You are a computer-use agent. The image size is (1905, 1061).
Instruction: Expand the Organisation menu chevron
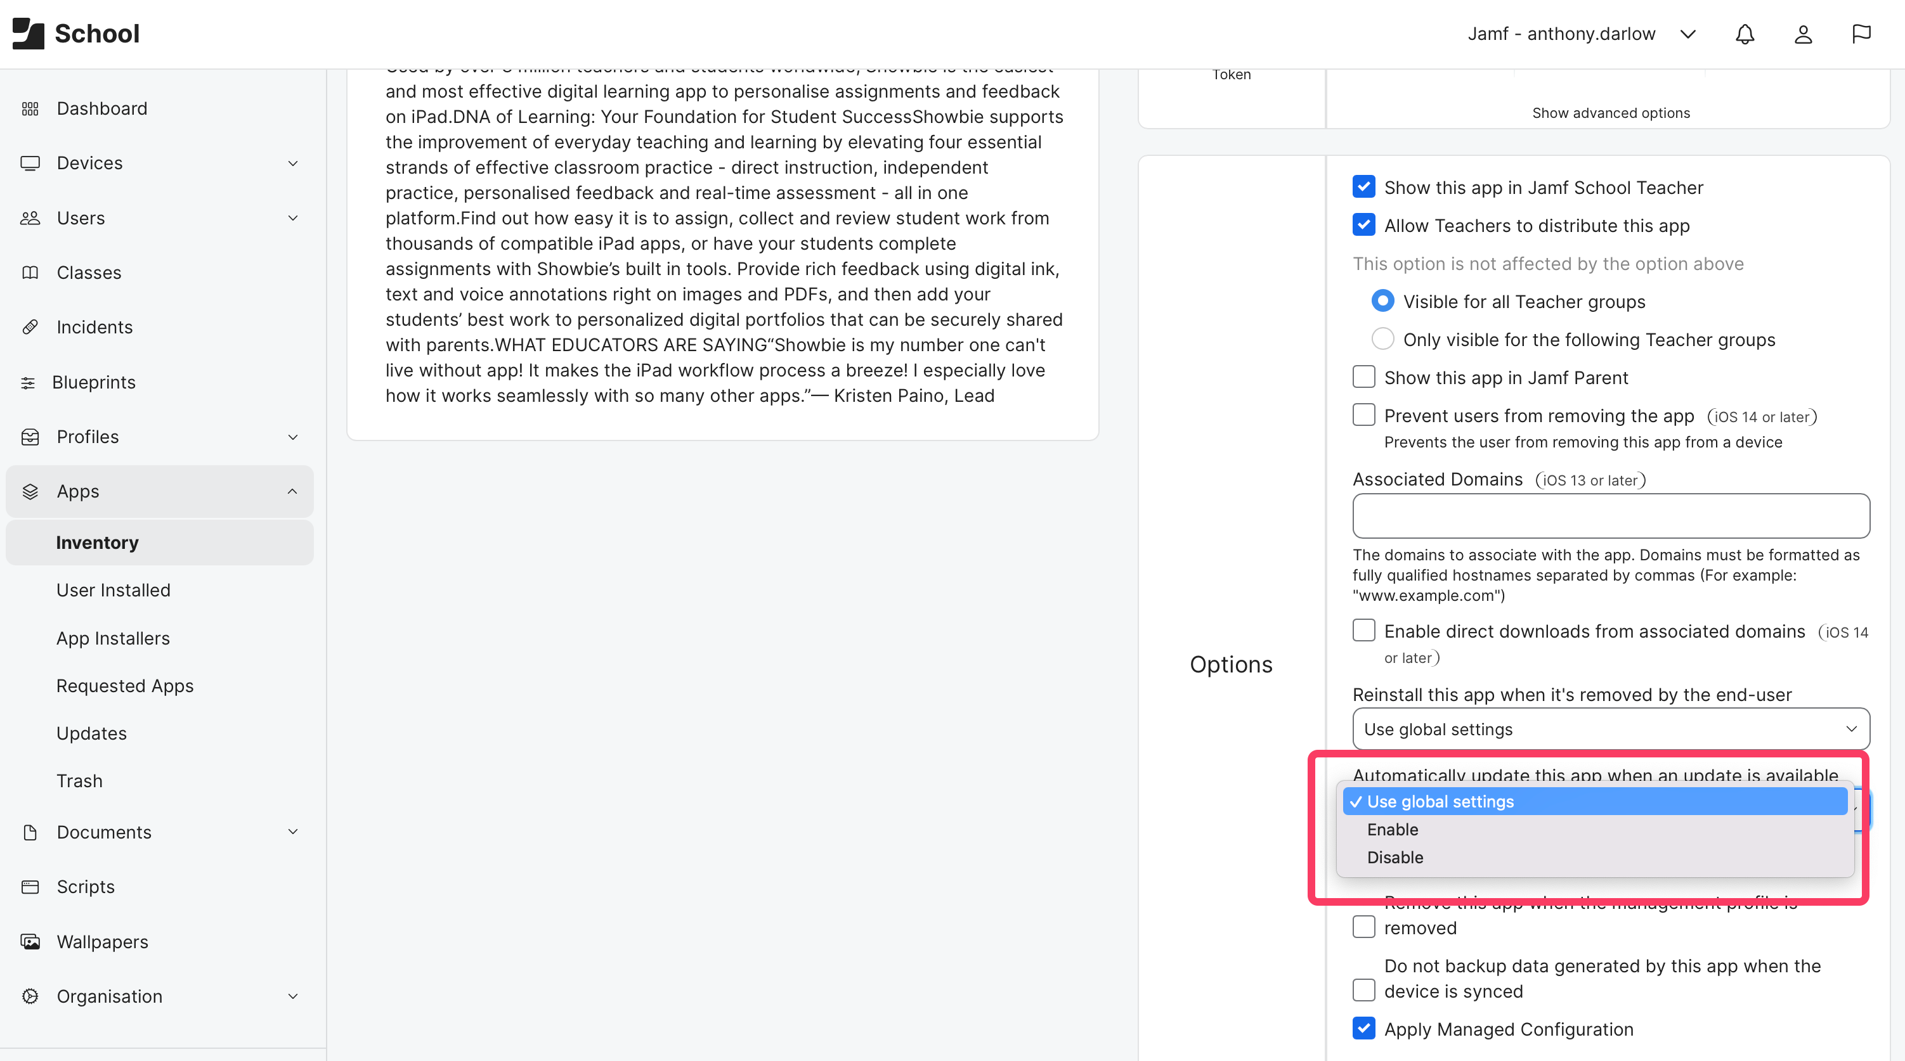point(293,997)
